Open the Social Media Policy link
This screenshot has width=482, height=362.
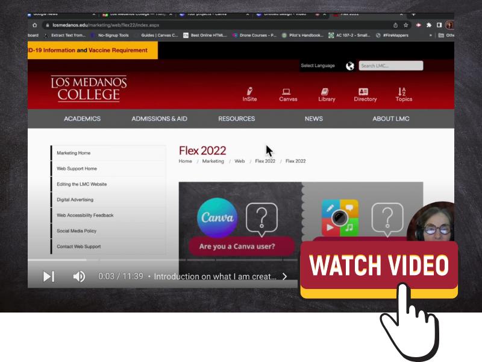click(108, 231)
